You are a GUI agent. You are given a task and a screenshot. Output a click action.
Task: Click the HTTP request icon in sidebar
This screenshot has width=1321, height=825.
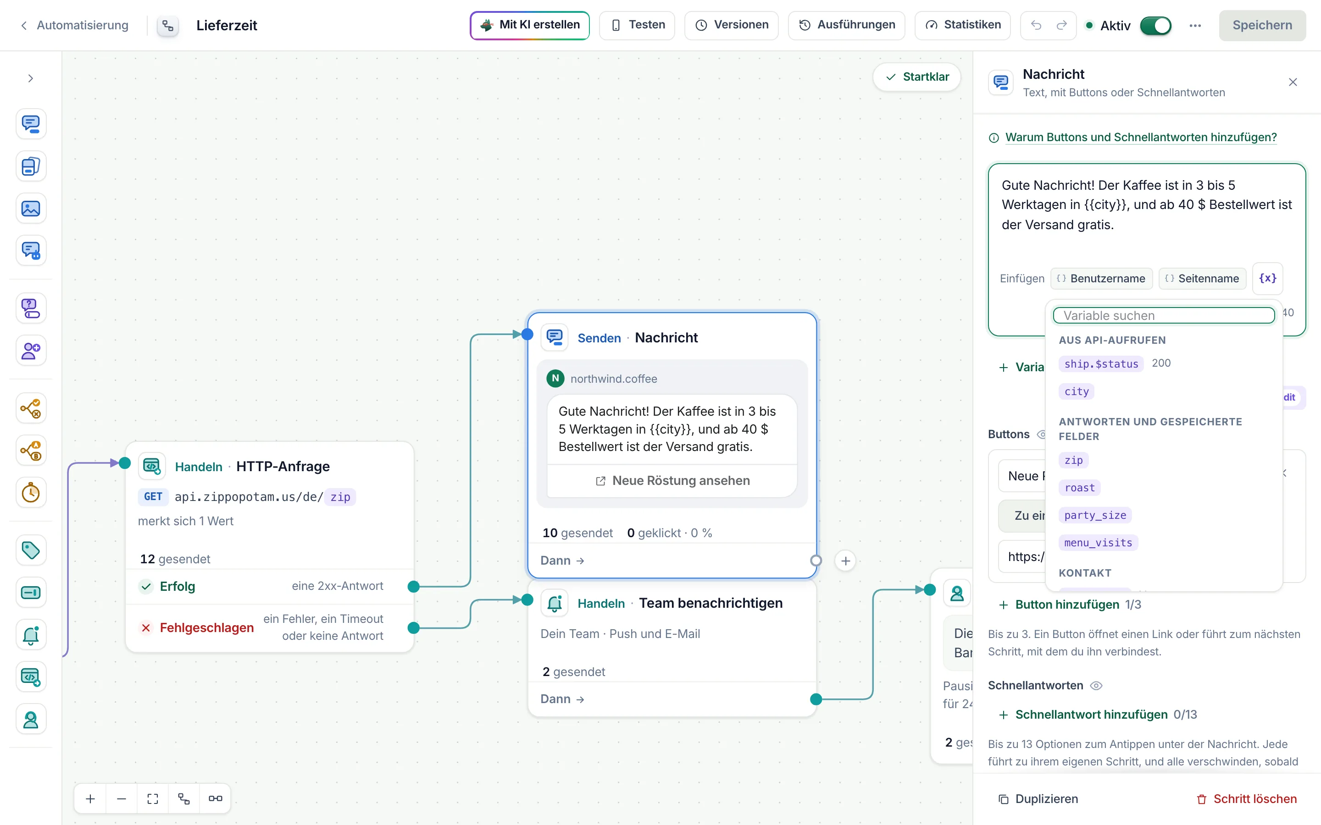tap(31, 677)
